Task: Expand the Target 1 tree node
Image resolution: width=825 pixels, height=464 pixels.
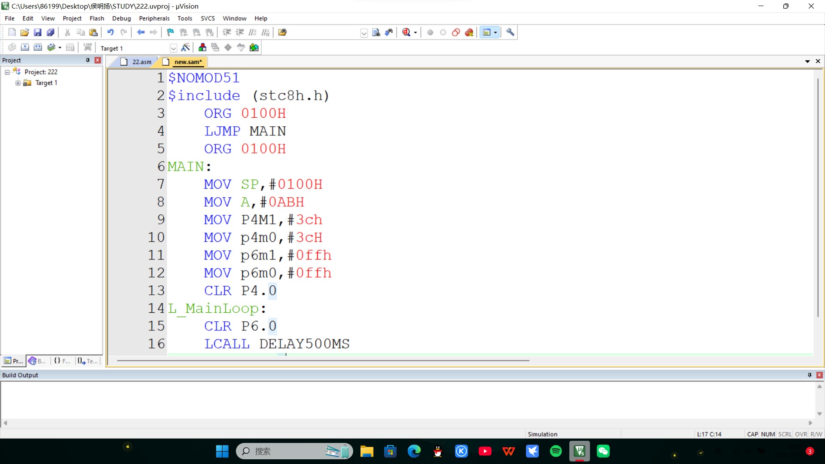Action: tap(18, 83)
